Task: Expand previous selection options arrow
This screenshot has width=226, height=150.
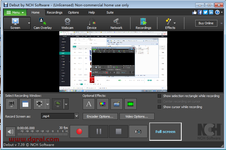Action: 66,104
